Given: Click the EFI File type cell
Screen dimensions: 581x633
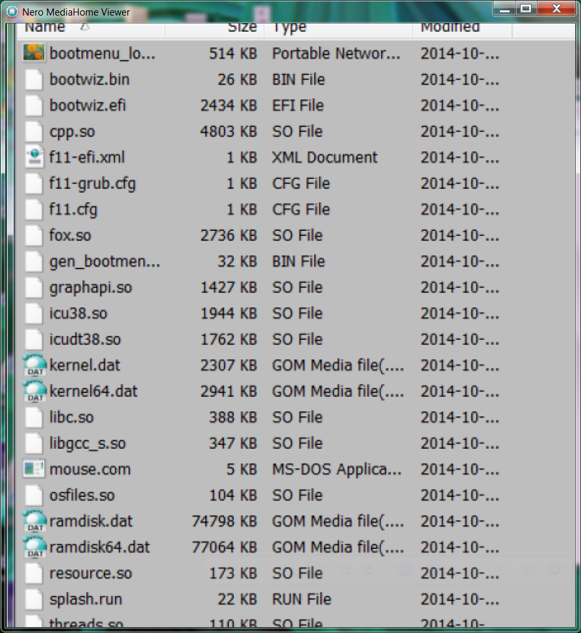Looking at the screenshot, I should pos(298,105).
